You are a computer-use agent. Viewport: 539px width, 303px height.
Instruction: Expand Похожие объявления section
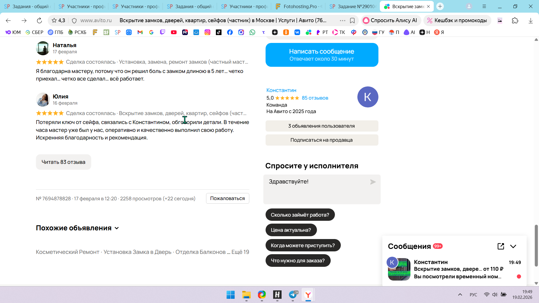pyautogui.click(x=117, y=228)
